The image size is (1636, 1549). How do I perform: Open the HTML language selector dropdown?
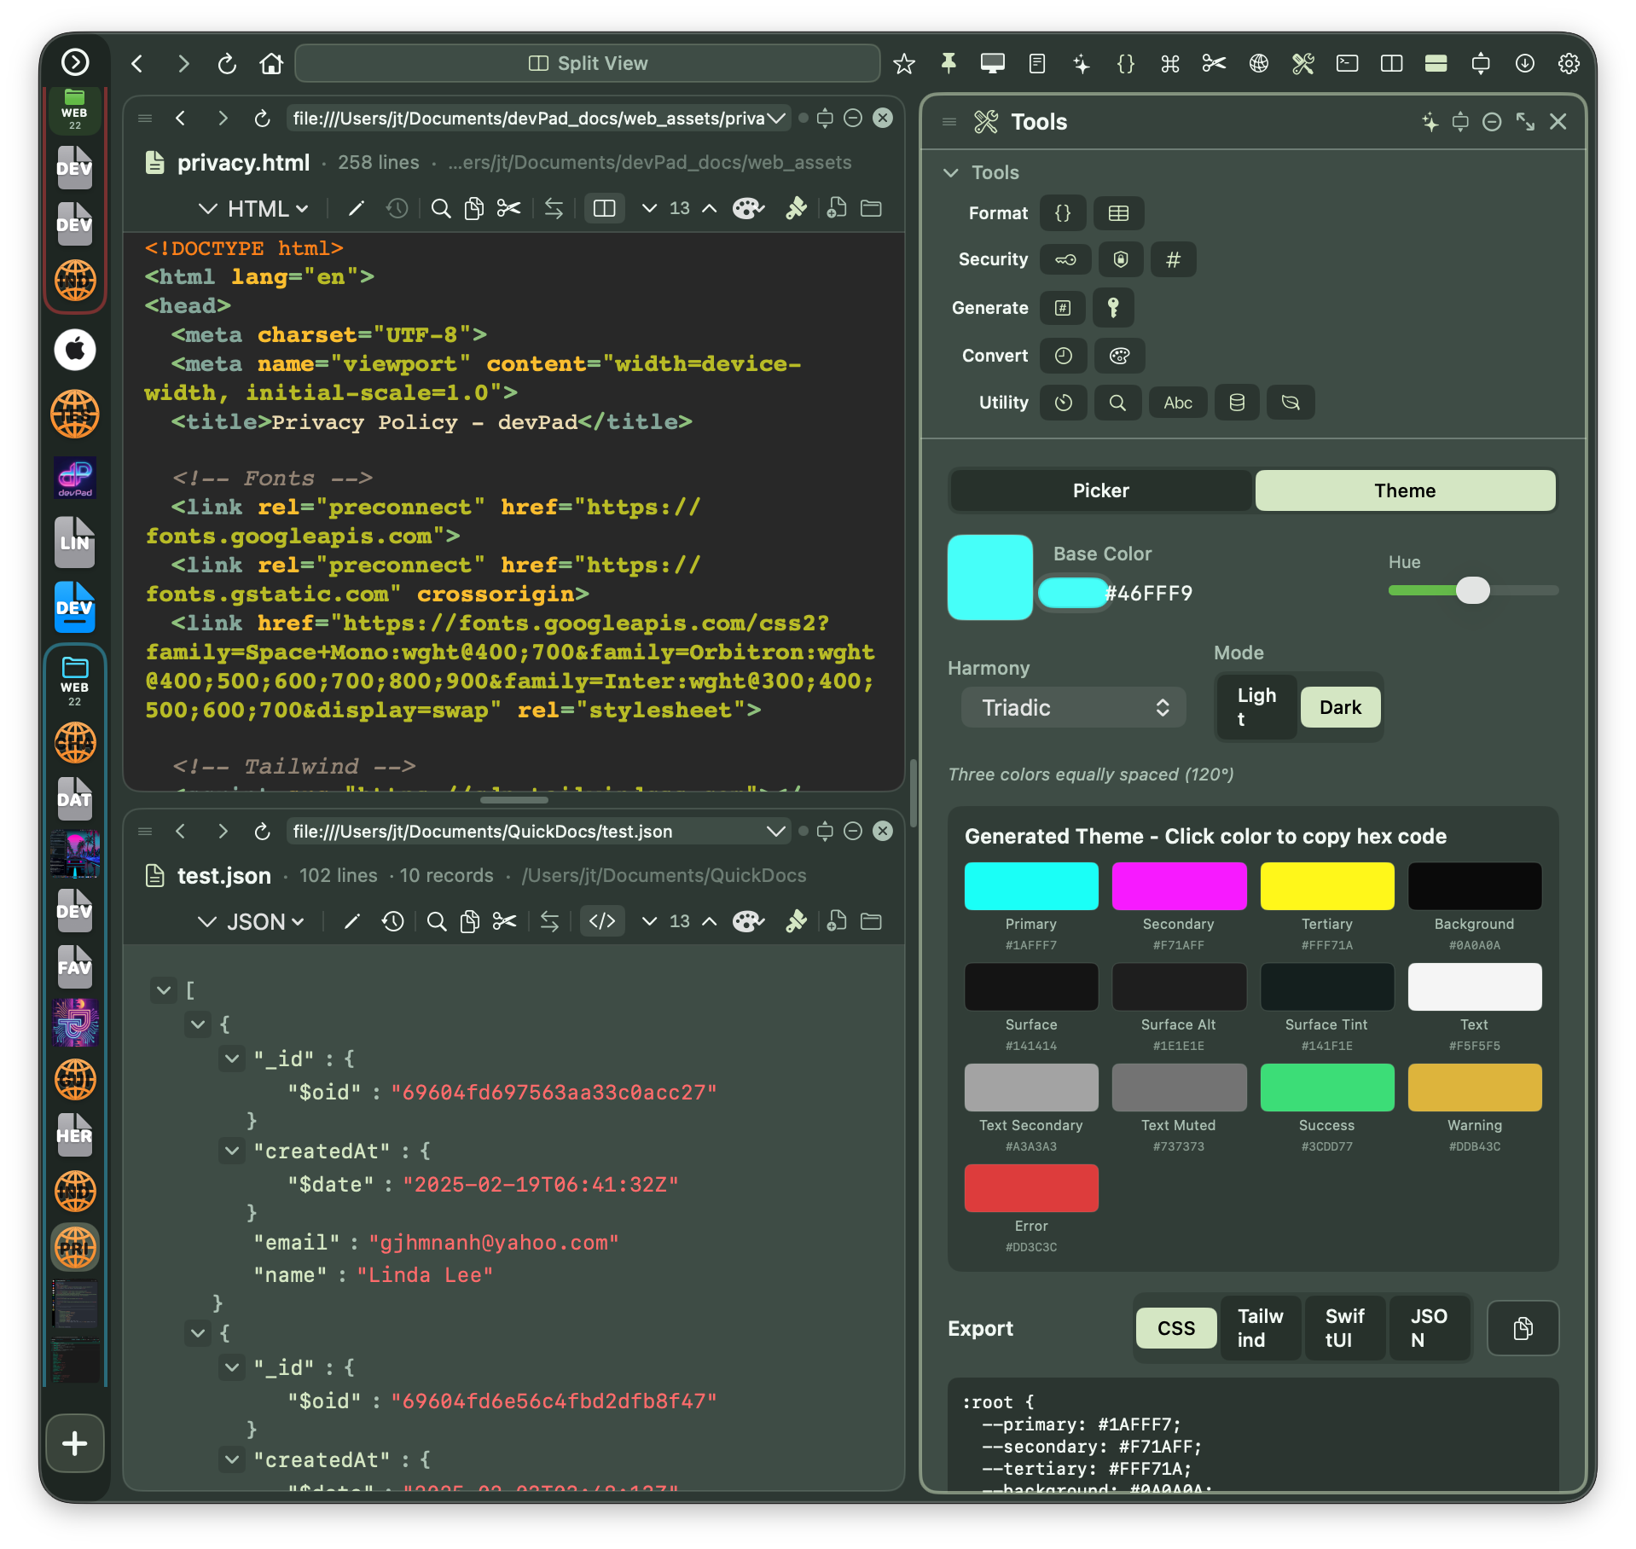252,208
